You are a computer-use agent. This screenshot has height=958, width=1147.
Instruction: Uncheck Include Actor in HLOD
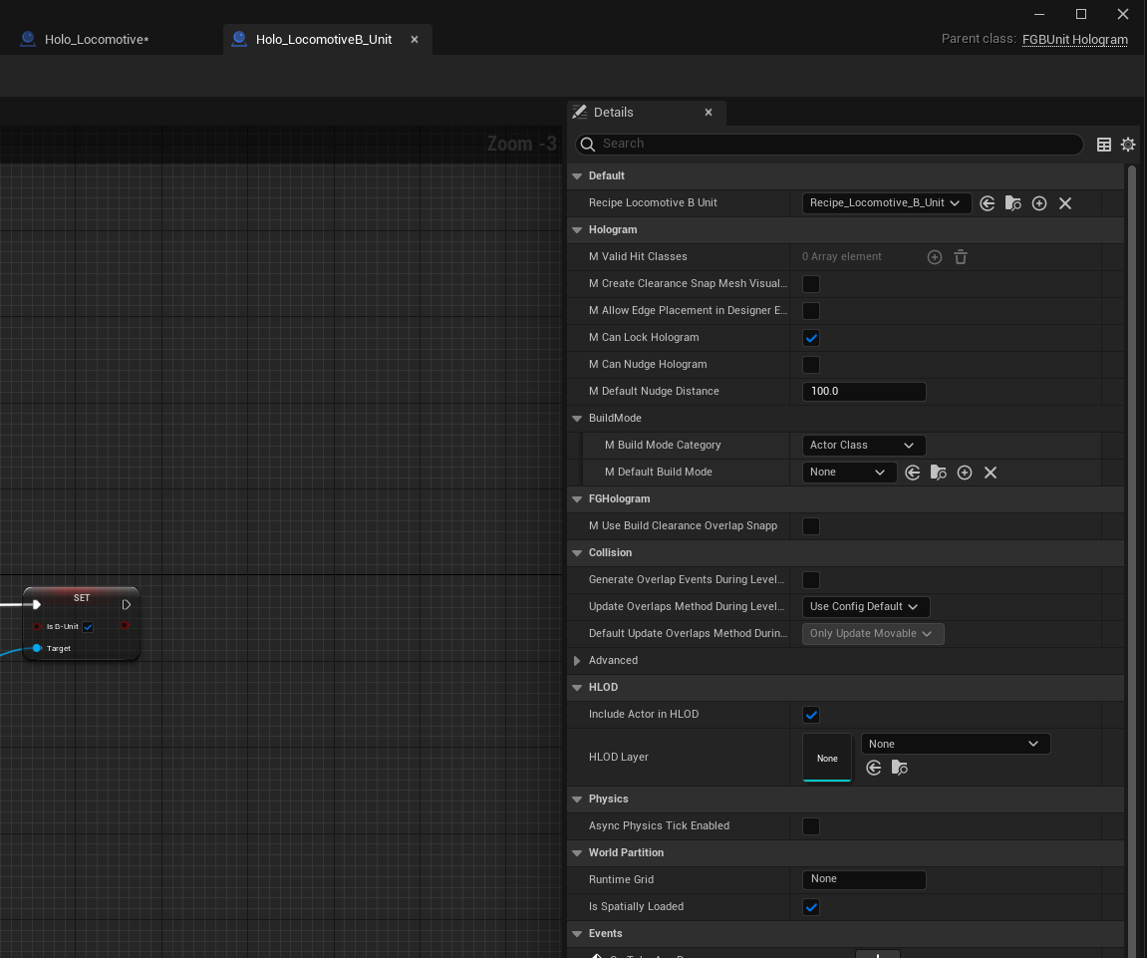click(811, 715)
